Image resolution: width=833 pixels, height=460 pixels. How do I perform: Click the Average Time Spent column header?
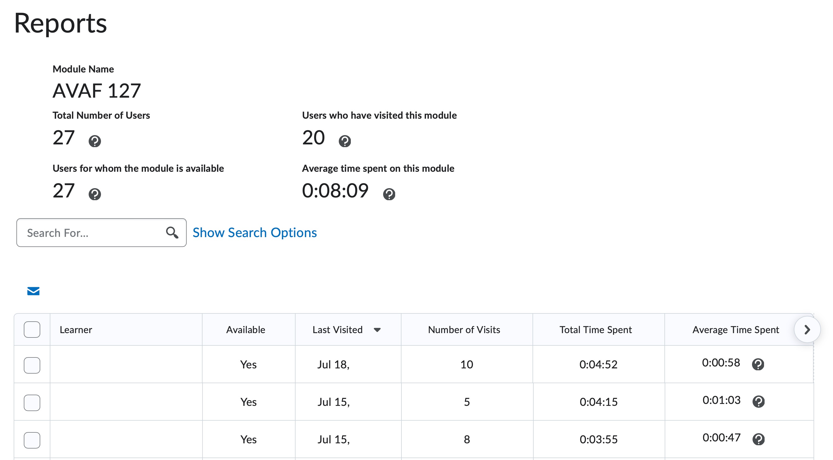click(735, 329)
